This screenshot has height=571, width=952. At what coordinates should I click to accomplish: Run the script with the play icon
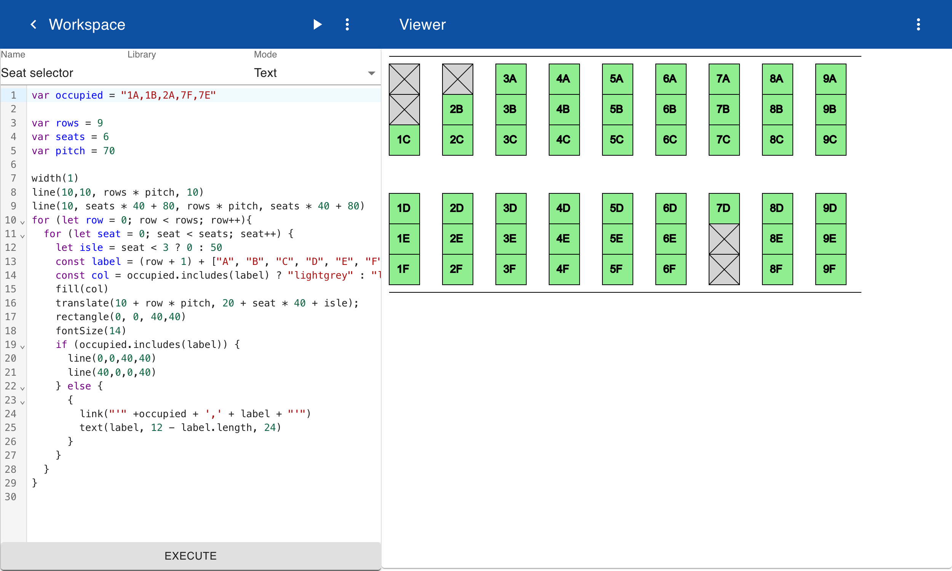coord(317,25)
